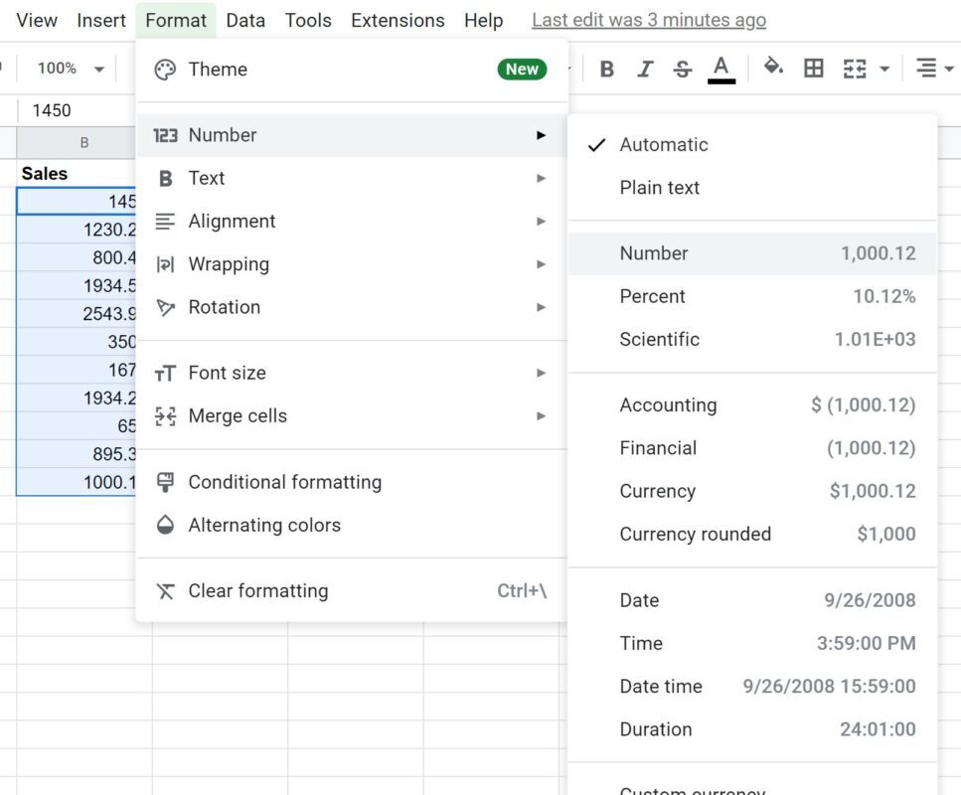Click the merge cells toolbar icon
Screen dimensions: 961x795
[x=855, y=69]
